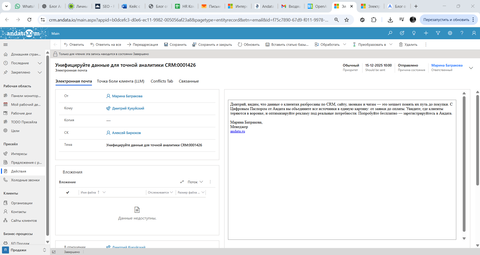Toggle the select-all checkmark in attachments grid
Screen dimensions: 480x255
pyautogui.click(x=67, y=192)
